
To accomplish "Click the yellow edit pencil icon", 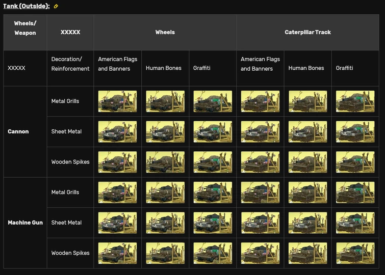I will 56,6.
